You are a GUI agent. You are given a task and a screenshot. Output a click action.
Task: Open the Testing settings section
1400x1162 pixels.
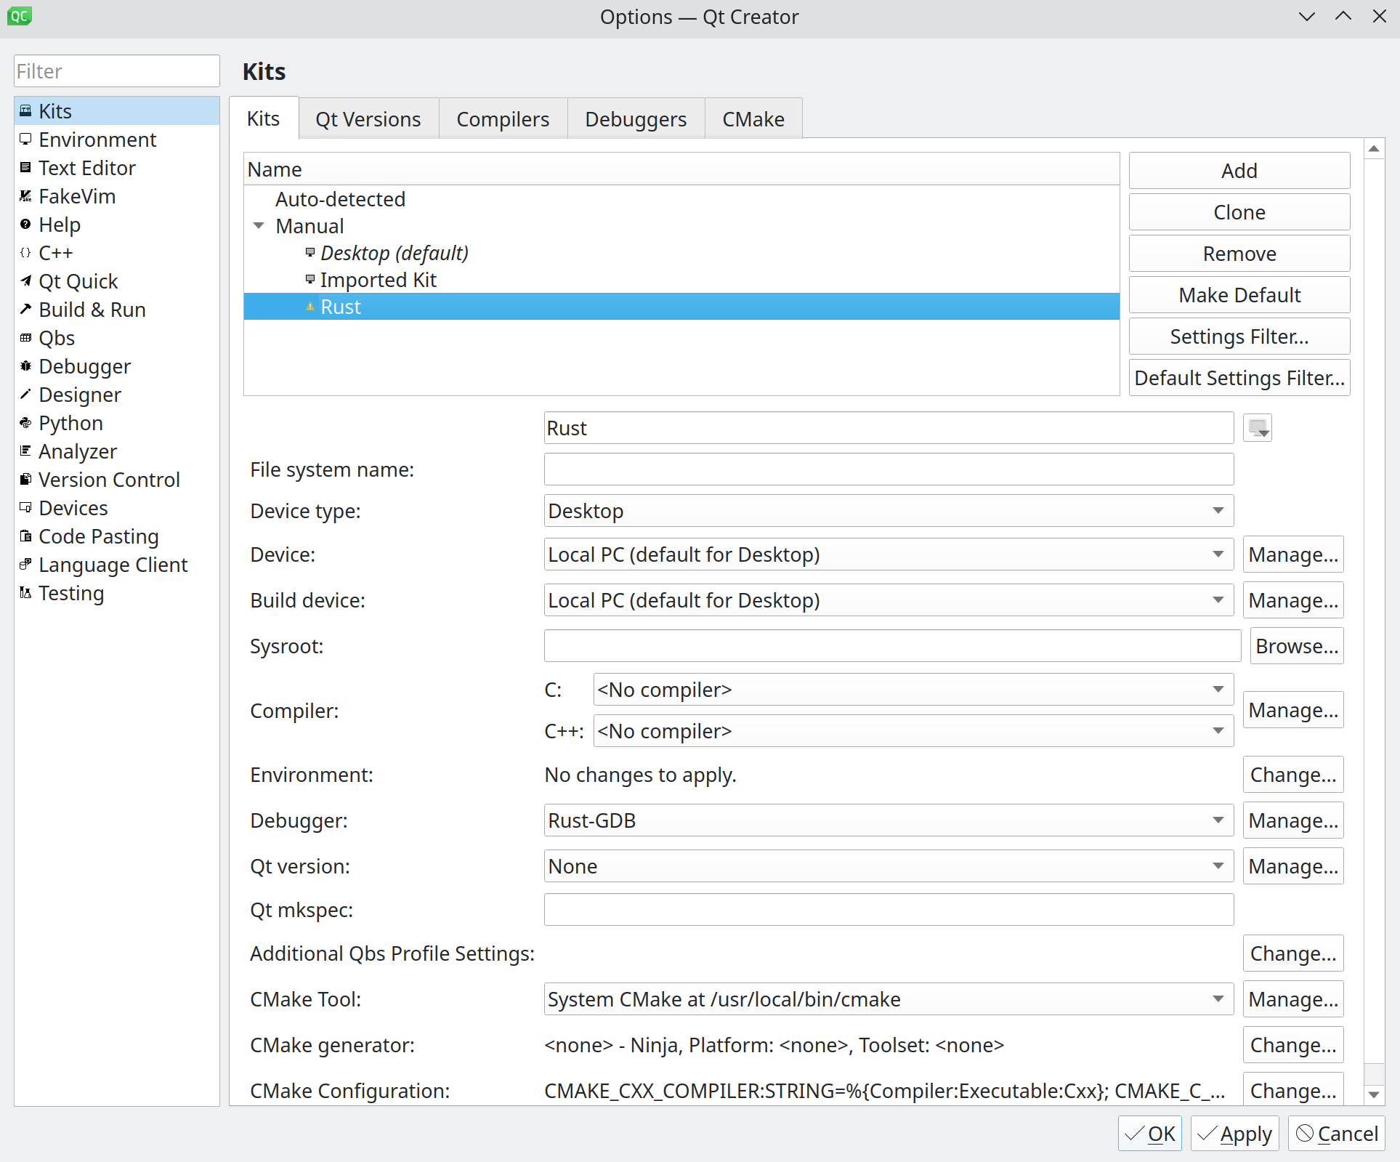pyautogui.click(x=71, y=593)
